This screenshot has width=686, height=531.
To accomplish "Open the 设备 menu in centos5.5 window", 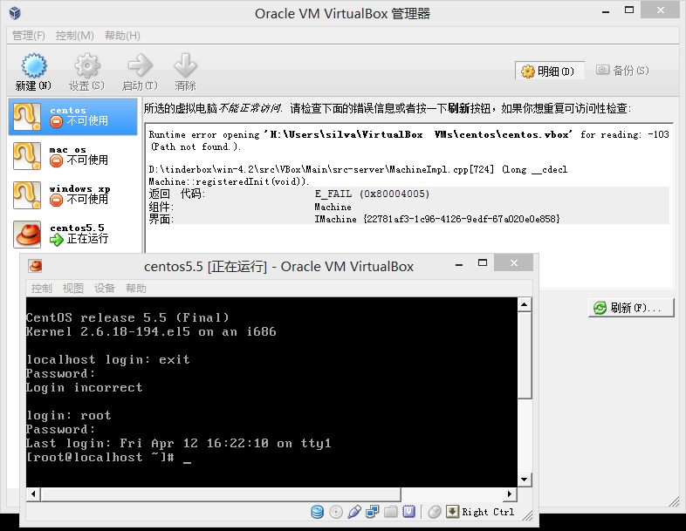I will click(x=105, y=288).
